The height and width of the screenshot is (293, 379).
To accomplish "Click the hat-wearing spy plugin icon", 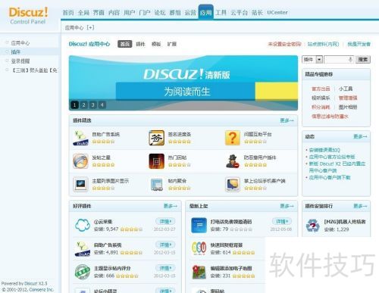I will pyautogui.click(x=233, y=161).
